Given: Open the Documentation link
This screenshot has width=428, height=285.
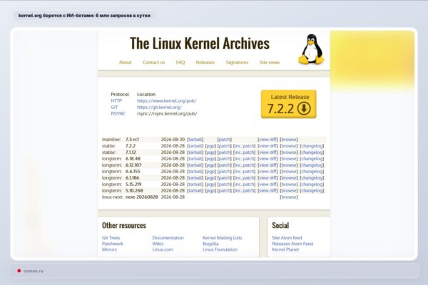Looking at the screenshot, I should 168,238.
